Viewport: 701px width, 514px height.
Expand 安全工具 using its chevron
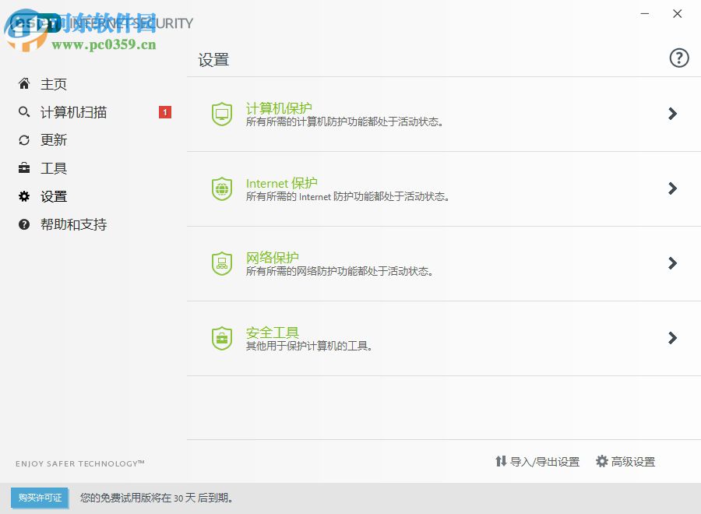click(672, 338)
